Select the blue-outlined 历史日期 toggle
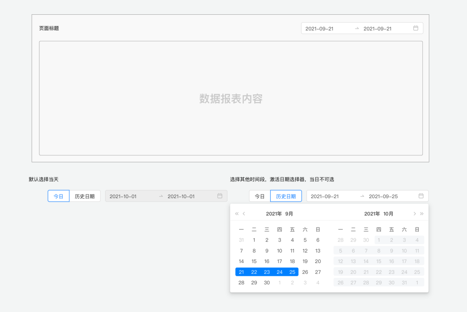The image size is (467, 312). coord(286,196)
